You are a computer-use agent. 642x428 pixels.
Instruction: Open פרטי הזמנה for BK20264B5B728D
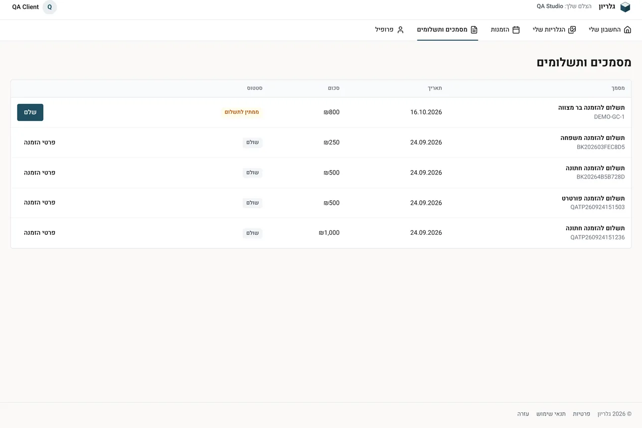click(40, 173)
